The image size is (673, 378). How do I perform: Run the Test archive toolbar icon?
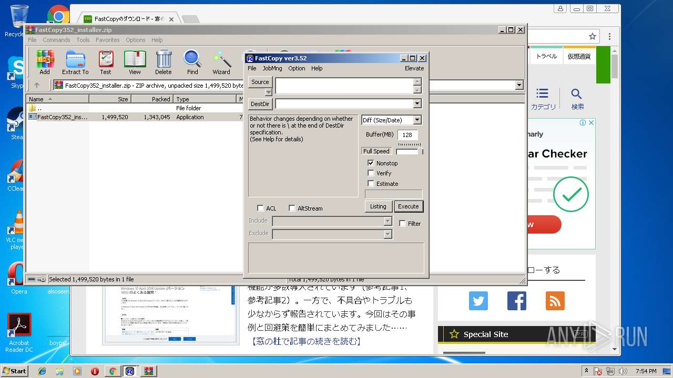click(106, 62)
